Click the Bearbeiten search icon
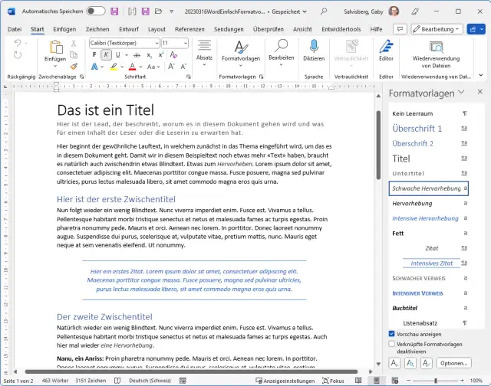Screen dimensions: 491x386 (281, 47)
